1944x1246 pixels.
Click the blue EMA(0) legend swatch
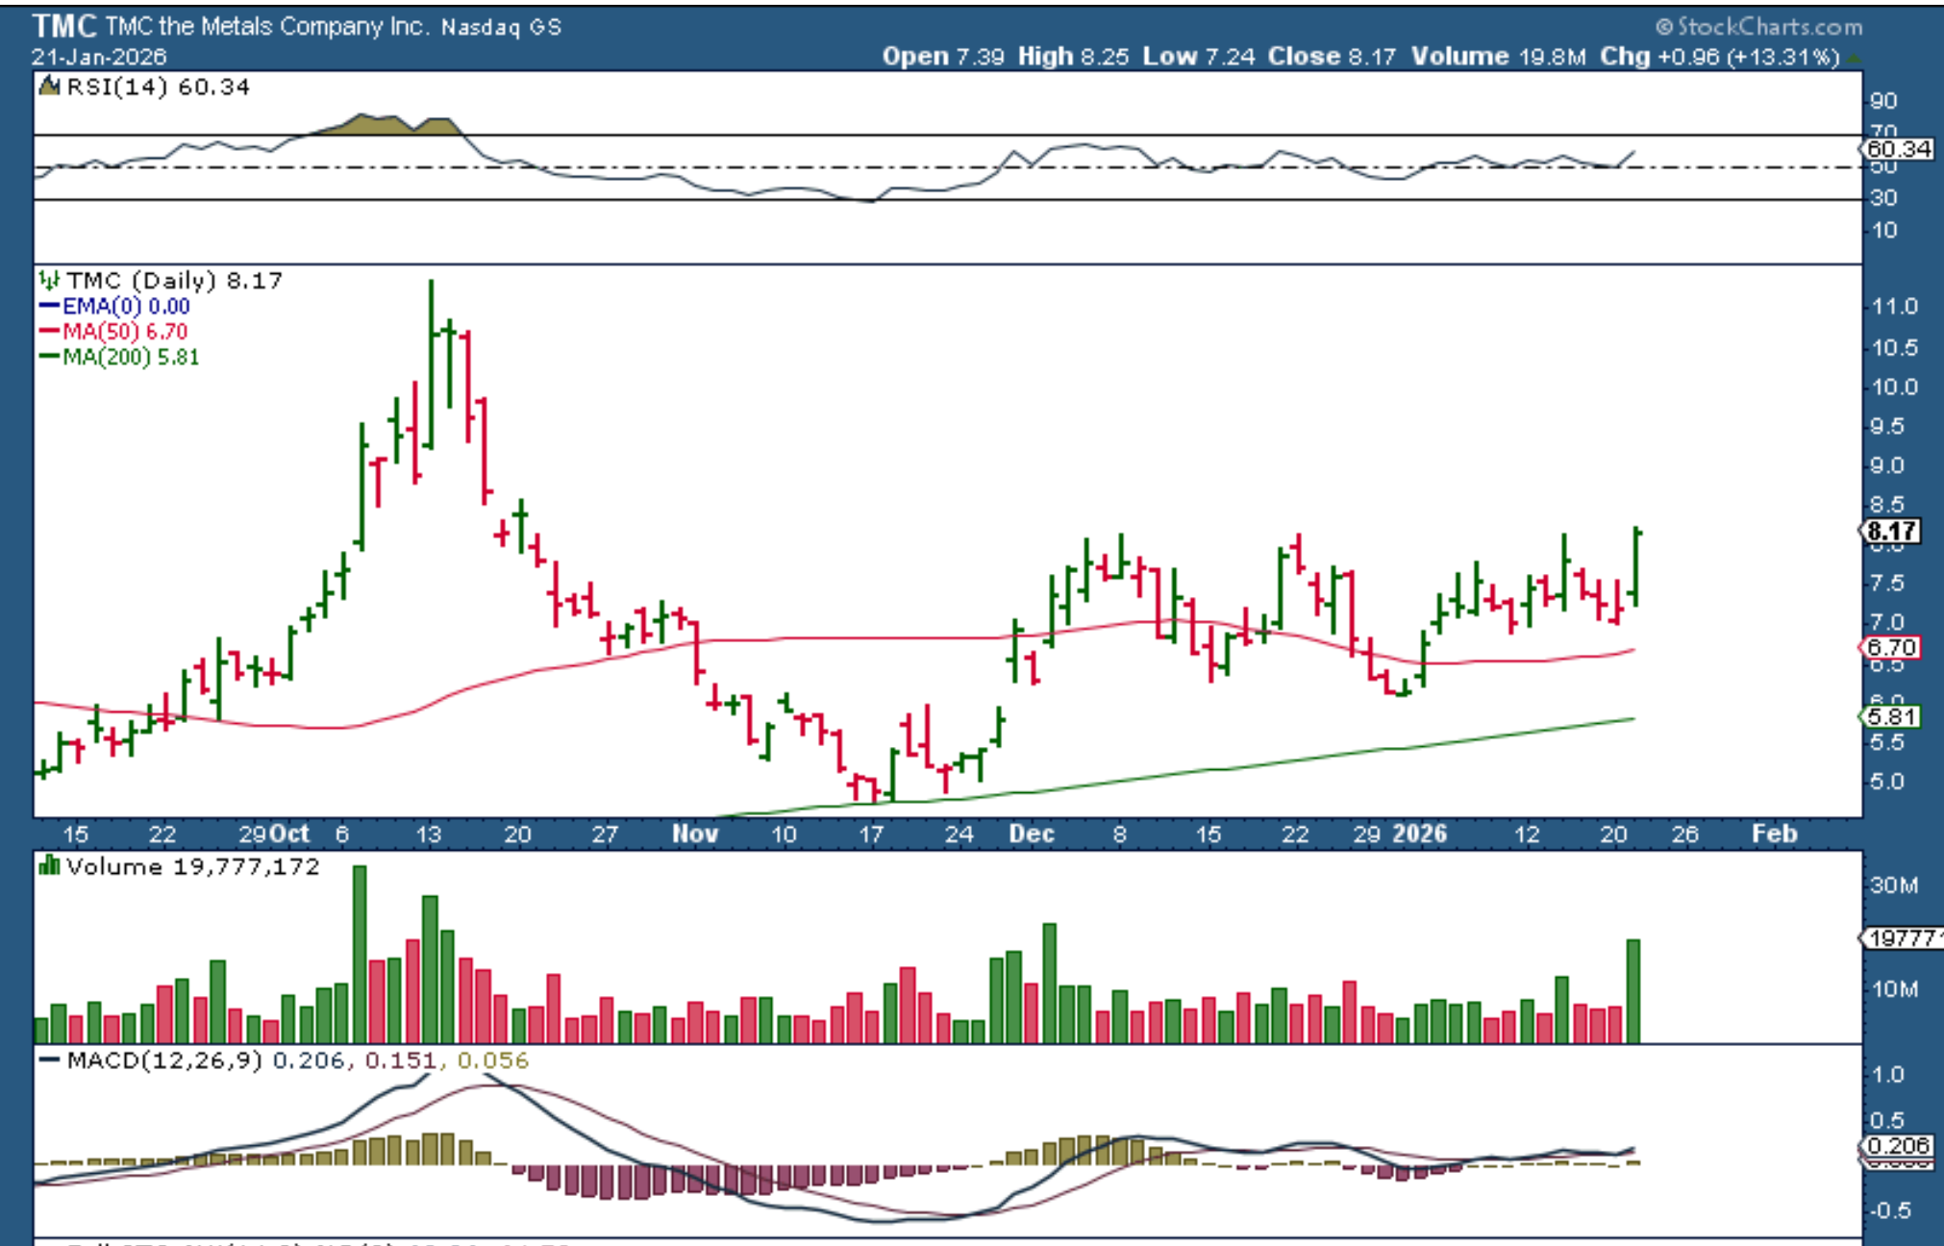[49, 307]
